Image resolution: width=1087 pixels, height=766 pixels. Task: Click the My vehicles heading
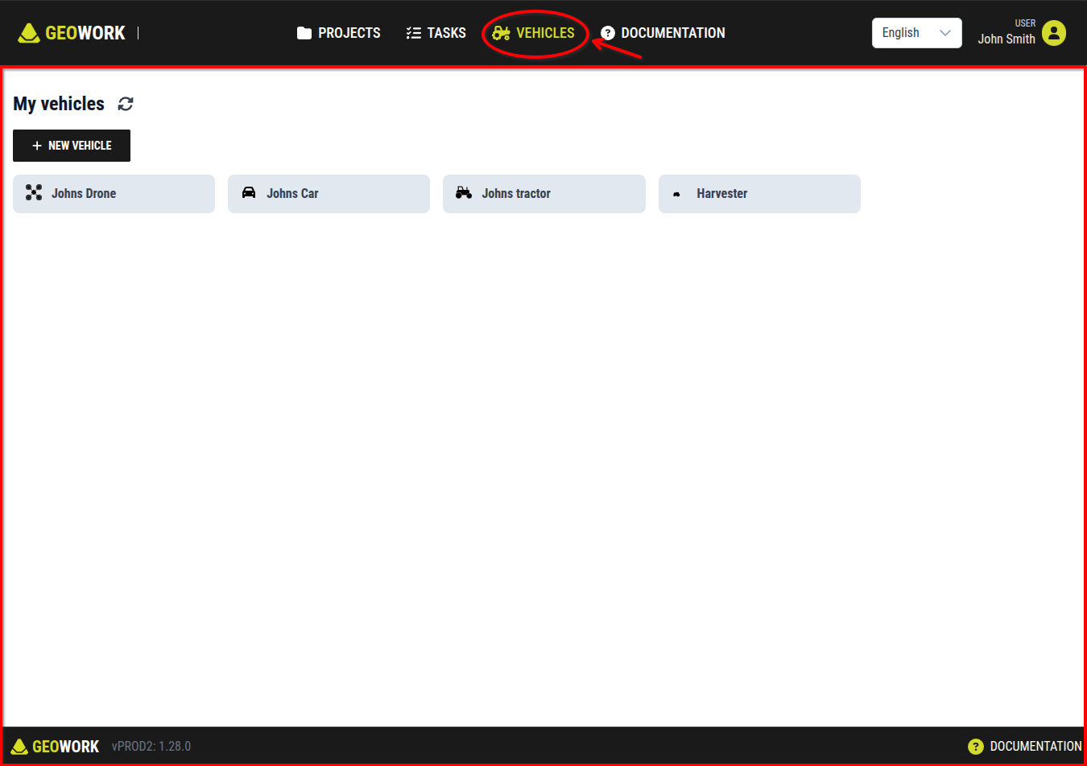(59, 104)
